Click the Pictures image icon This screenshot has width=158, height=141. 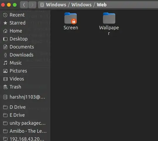(x=5, y=71)
